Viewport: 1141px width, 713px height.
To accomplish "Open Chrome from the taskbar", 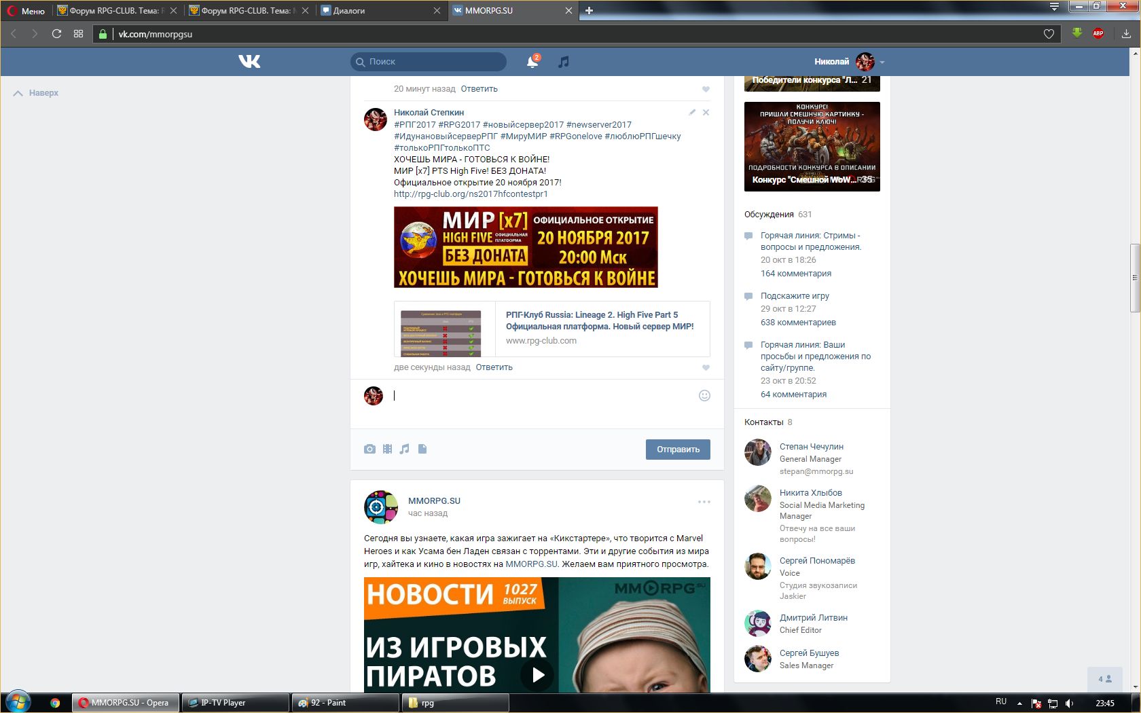I will point(55,703).
